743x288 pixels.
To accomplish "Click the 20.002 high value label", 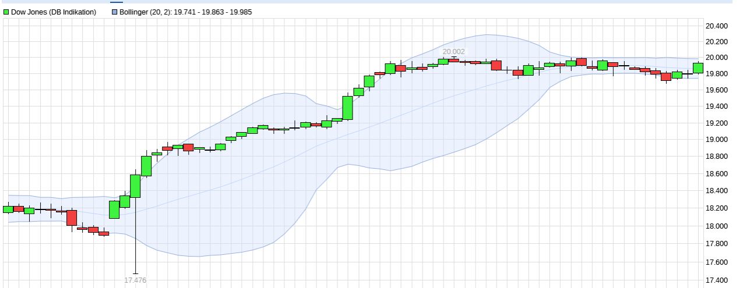I will (454, 52).
